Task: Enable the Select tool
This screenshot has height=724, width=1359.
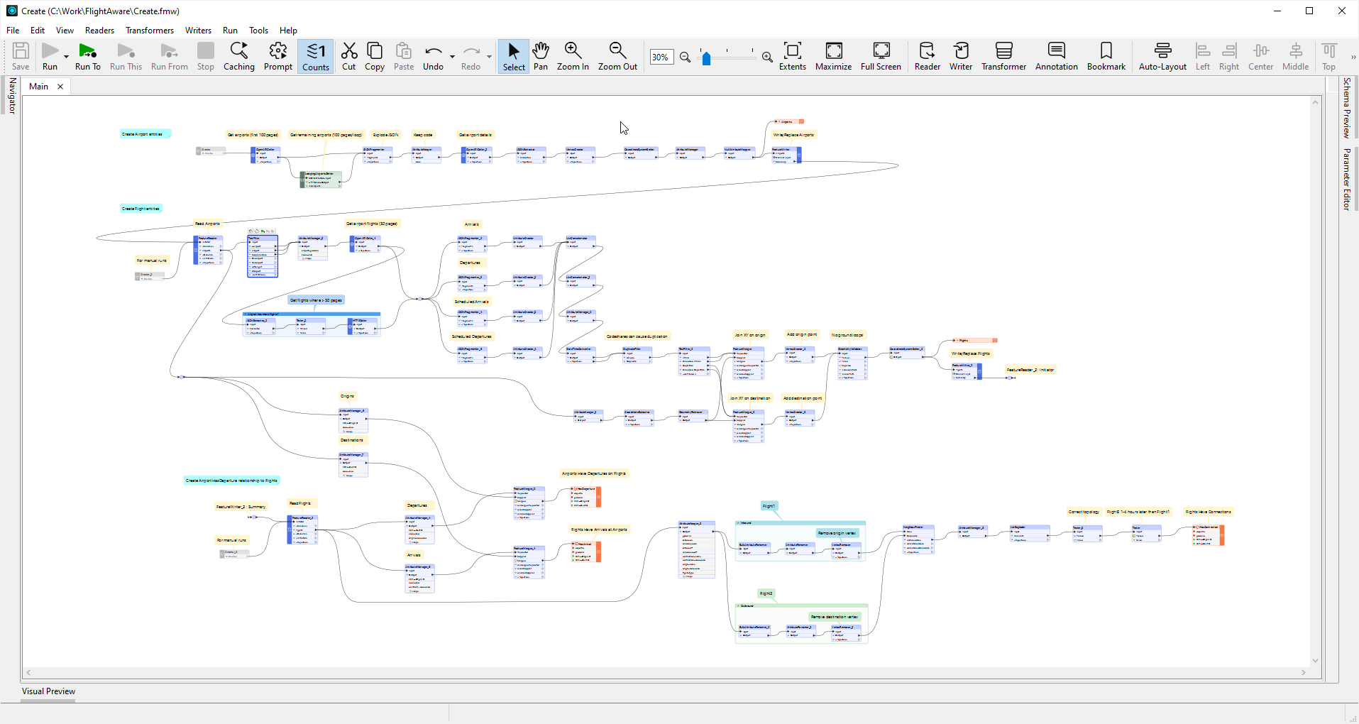Action: [x=513, y=56]
